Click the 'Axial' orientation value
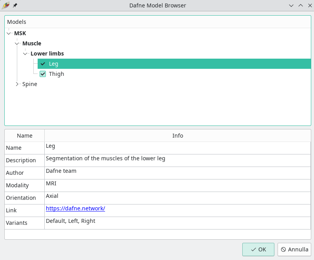This screenshot has height=260, width=314. (x=52, y=196)
